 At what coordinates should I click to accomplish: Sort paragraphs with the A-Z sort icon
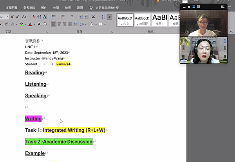[103, 17]
